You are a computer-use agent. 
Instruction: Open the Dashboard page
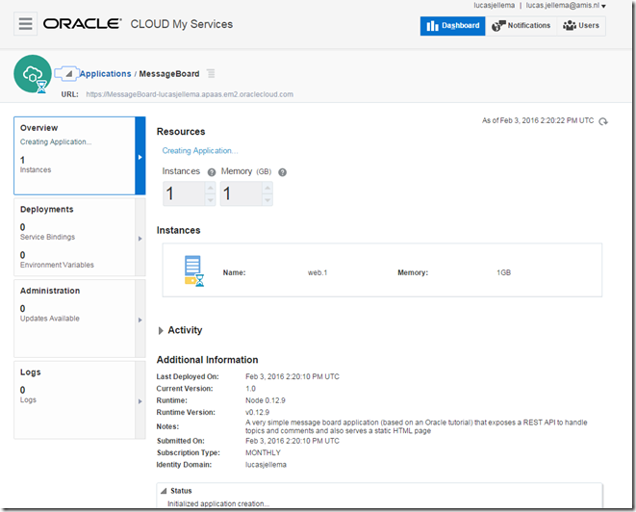452,26
